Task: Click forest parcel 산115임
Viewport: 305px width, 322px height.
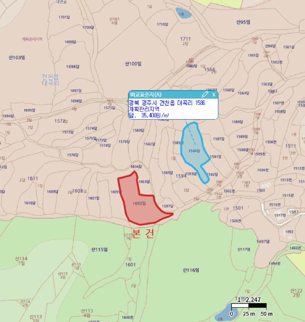Action: pos(99,249)
